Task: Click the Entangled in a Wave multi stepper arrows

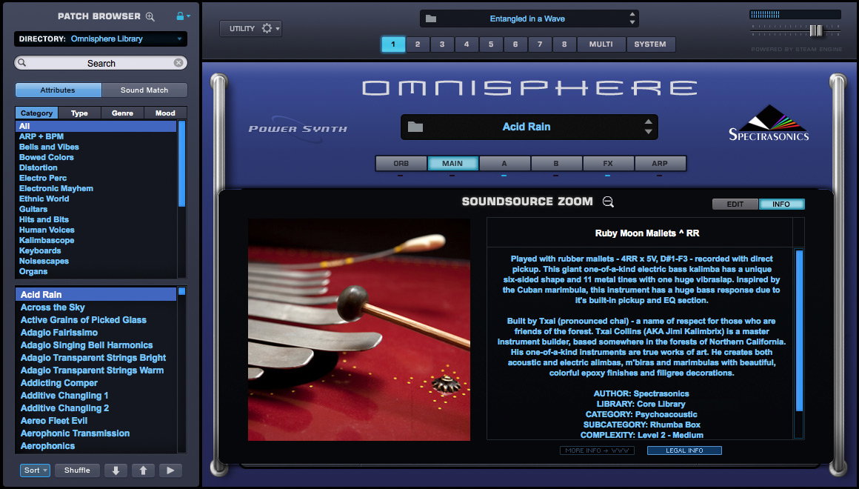Action: click(x=632, y=19)
